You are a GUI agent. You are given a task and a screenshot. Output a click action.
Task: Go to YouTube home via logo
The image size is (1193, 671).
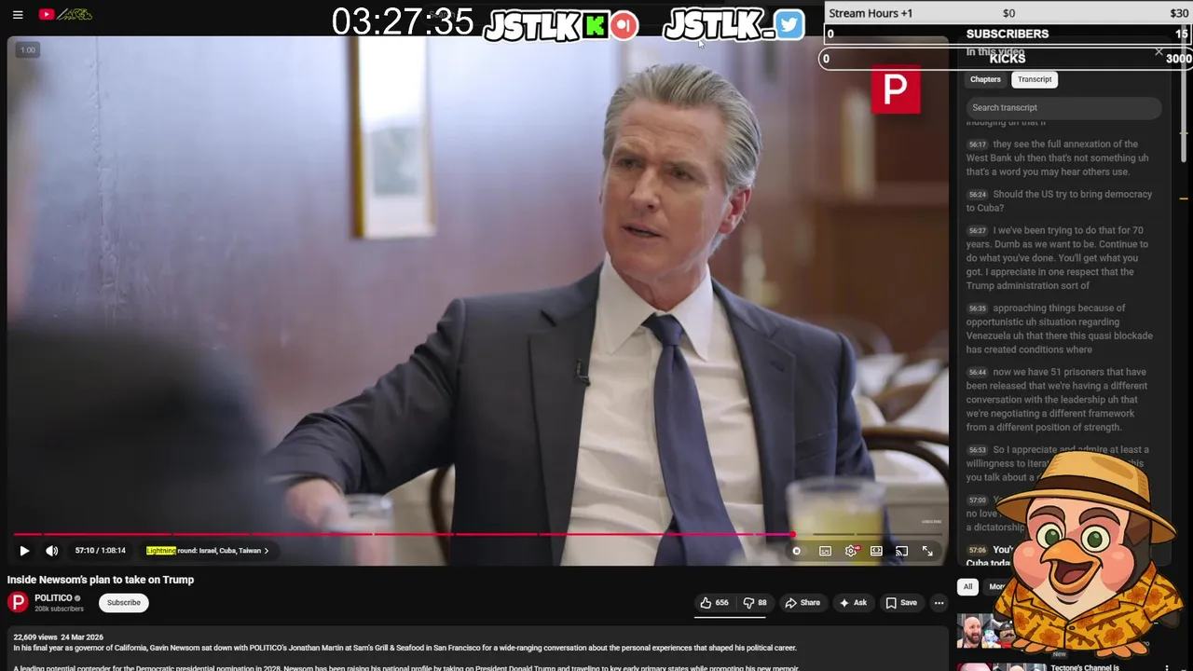click(65, 14)
